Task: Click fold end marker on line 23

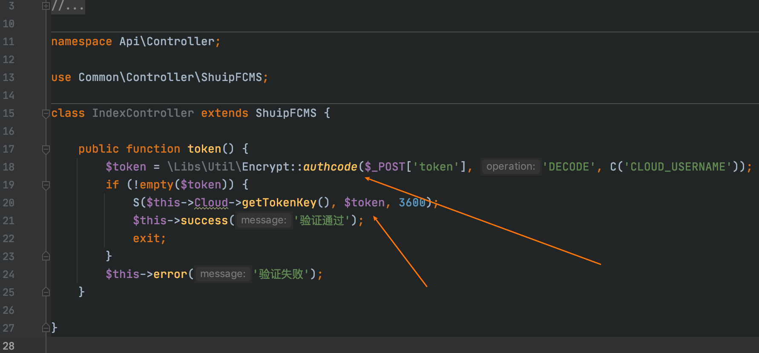Action: click(46, 256)
